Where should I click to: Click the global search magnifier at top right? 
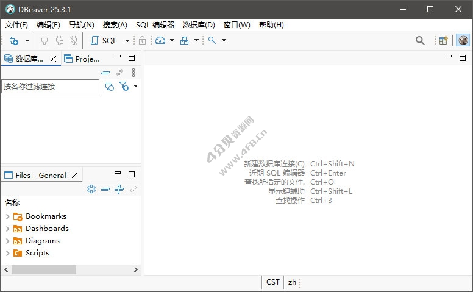[420, 40]
